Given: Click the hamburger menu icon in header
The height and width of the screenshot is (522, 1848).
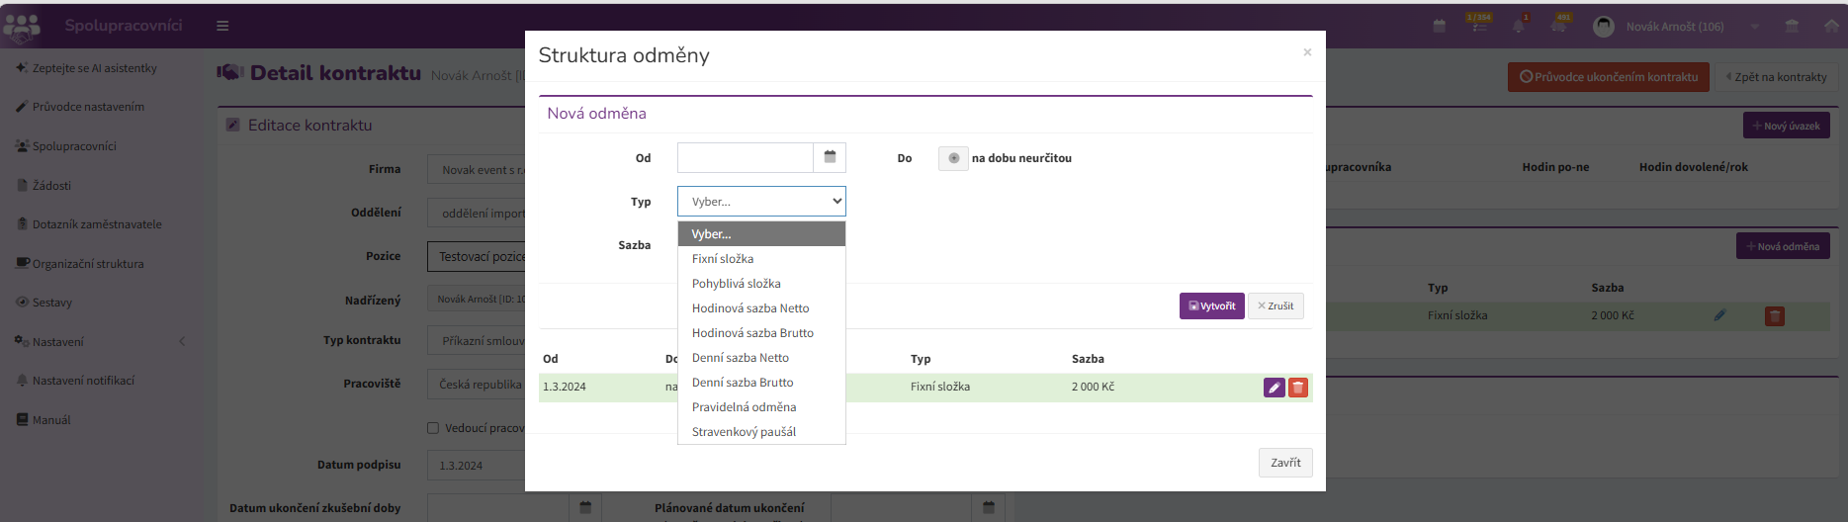Looking at the screenshot, I should pos(222,26).
